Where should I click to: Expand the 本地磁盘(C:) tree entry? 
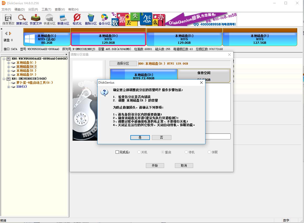8,62
